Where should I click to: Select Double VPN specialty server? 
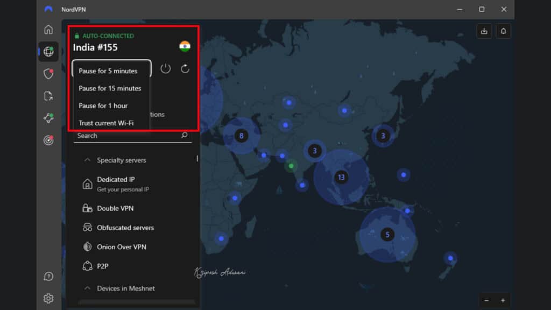point(115,208)
